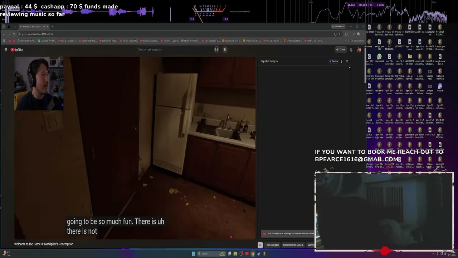Viewport: 458px width, 258px height.
Task: Open the Kendrick Lamar bookmark
Action: tap(211, 41)
